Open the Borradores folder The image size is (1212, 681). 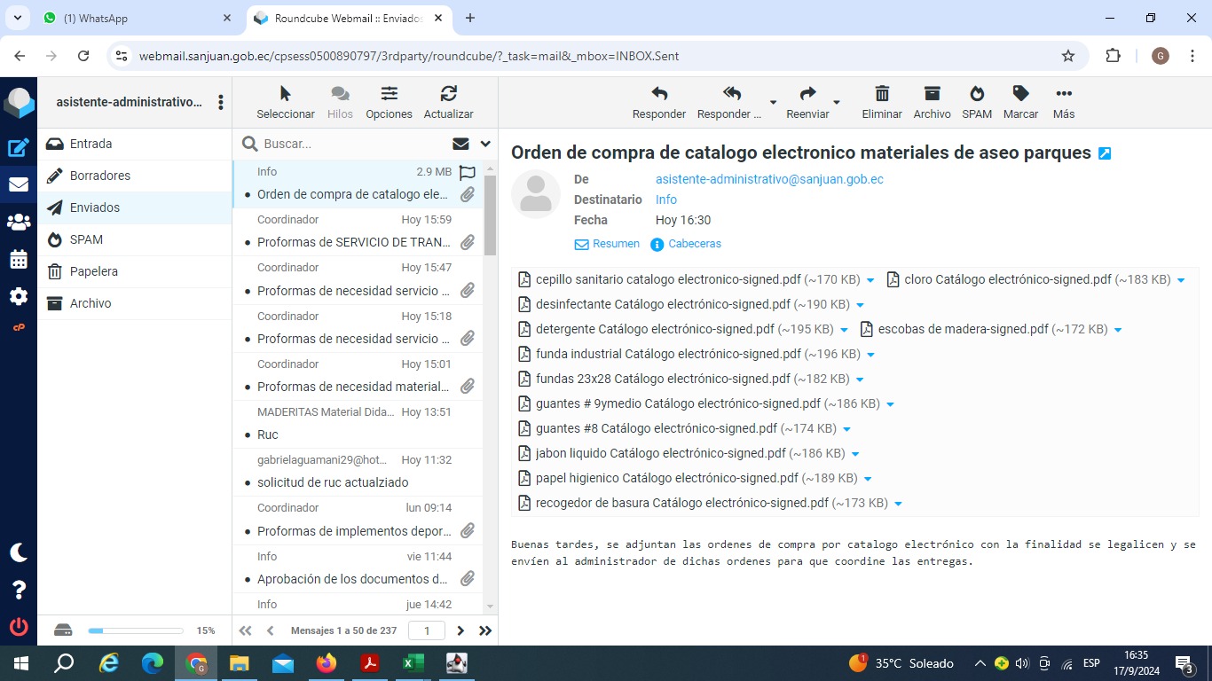pyautogui.click(x=99, y=176)
